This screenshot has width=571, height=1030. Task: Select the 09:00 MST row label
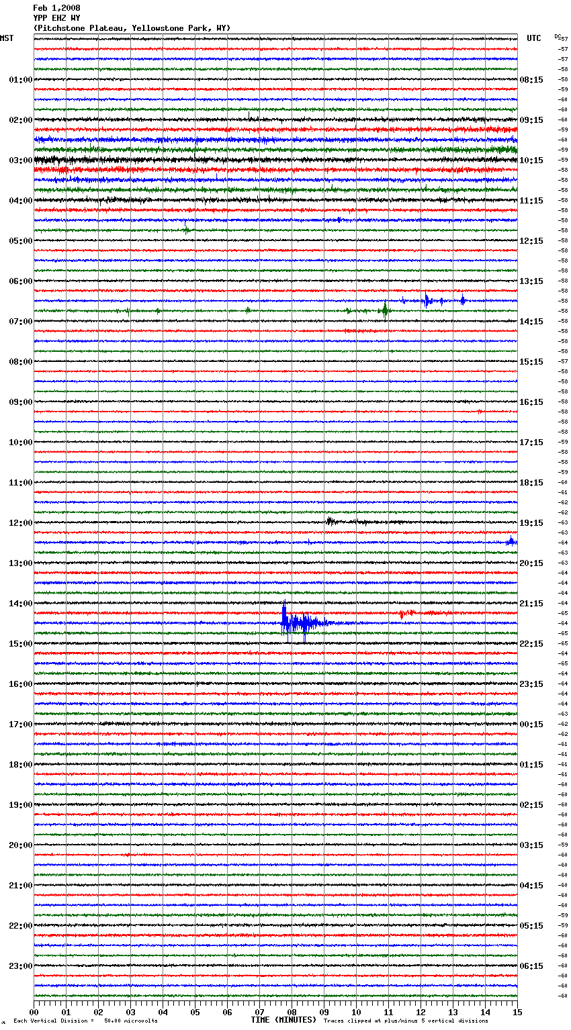tap(21, 402)
